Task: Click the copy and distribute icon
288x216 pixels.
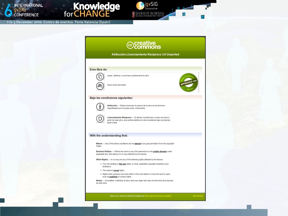Action: pos(100,77)
